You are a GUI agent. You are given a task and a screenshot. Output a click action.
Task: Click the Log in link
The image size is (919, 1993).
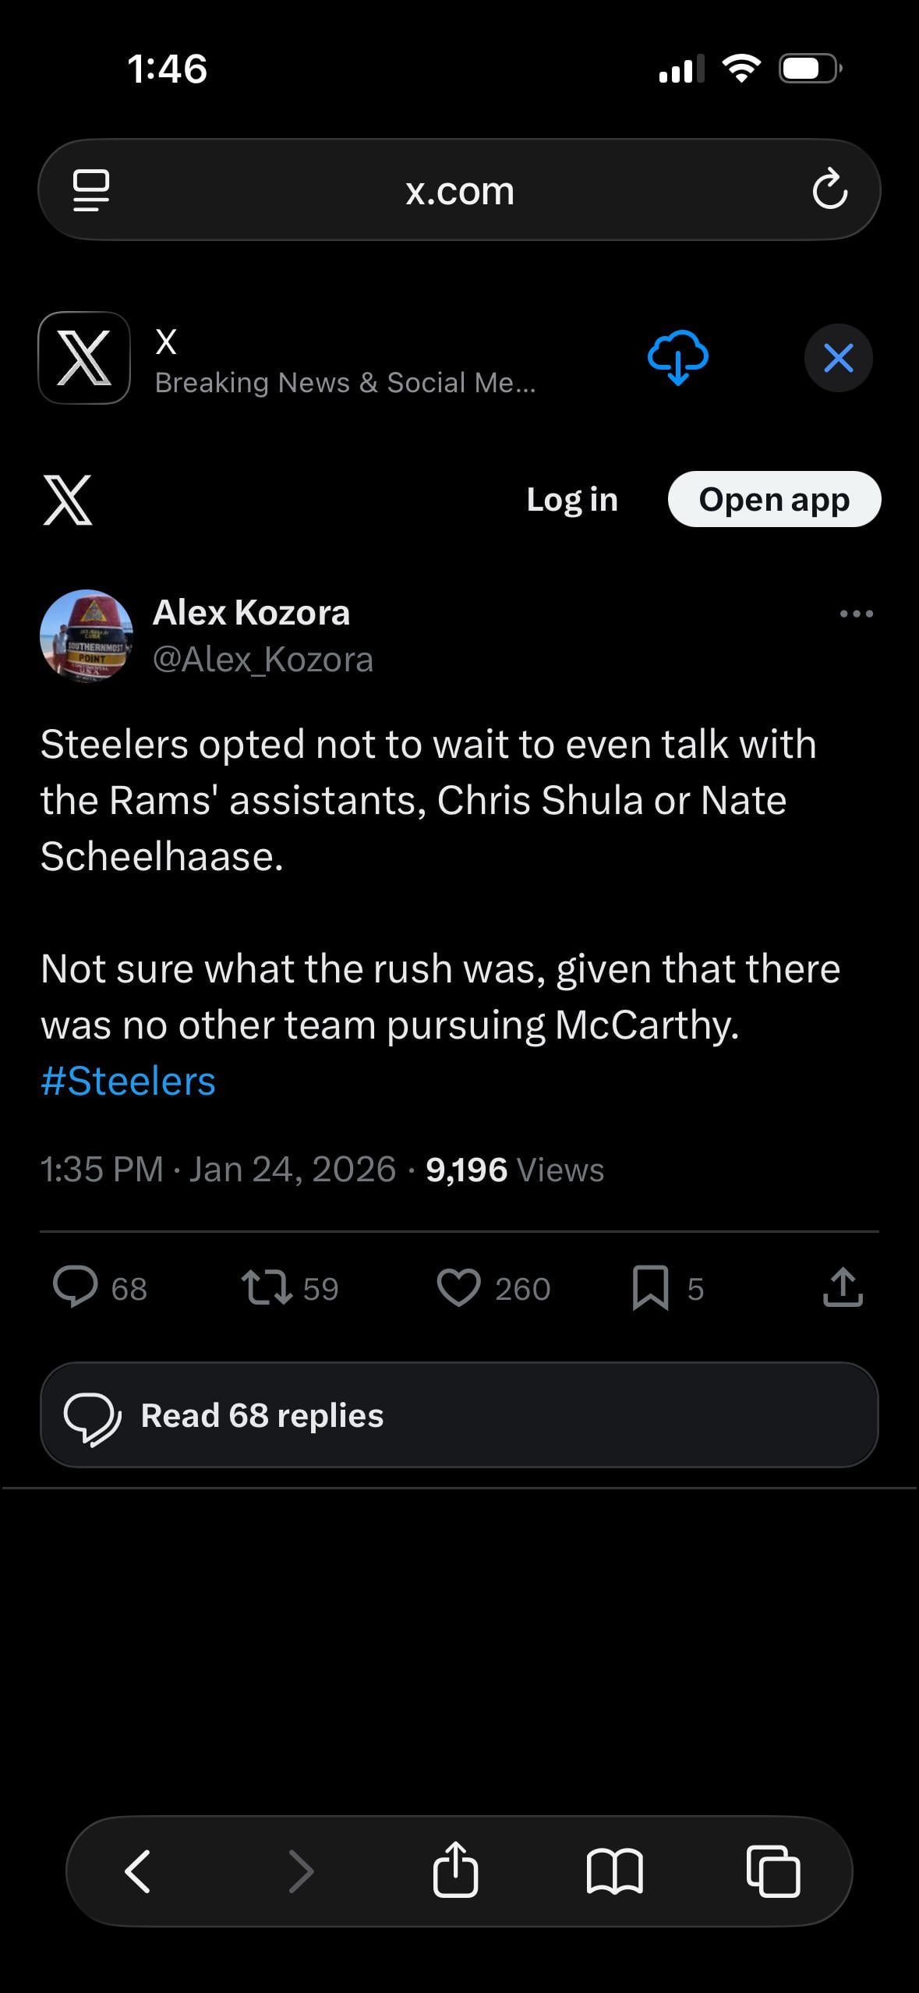572,500
